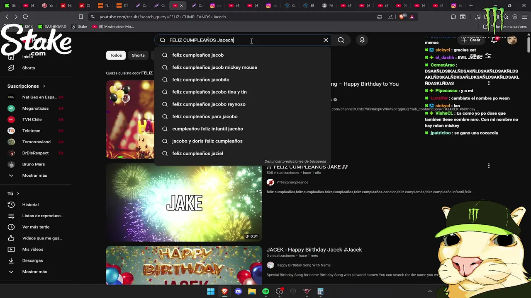Viewport: 531px width, 298px height.
Task: Select the Shorts filter chip
Action: point(138,55)
